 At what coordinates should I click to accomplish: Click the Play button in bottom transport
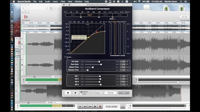pyautogui.click(x=95, y=106)
